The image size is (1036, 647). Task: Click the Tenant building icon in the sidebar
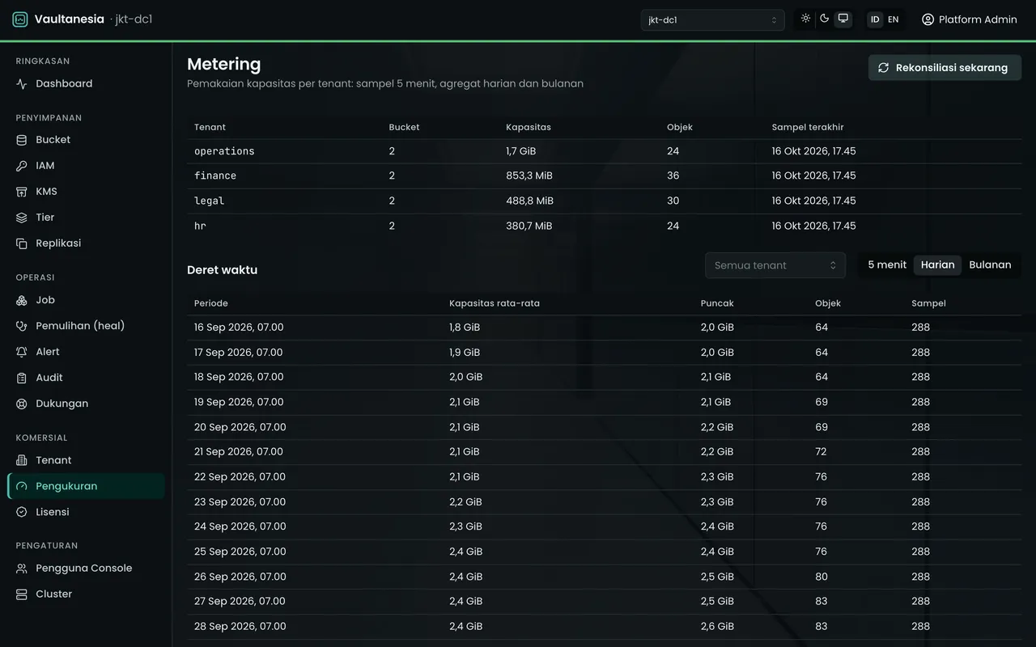point(22,460)
